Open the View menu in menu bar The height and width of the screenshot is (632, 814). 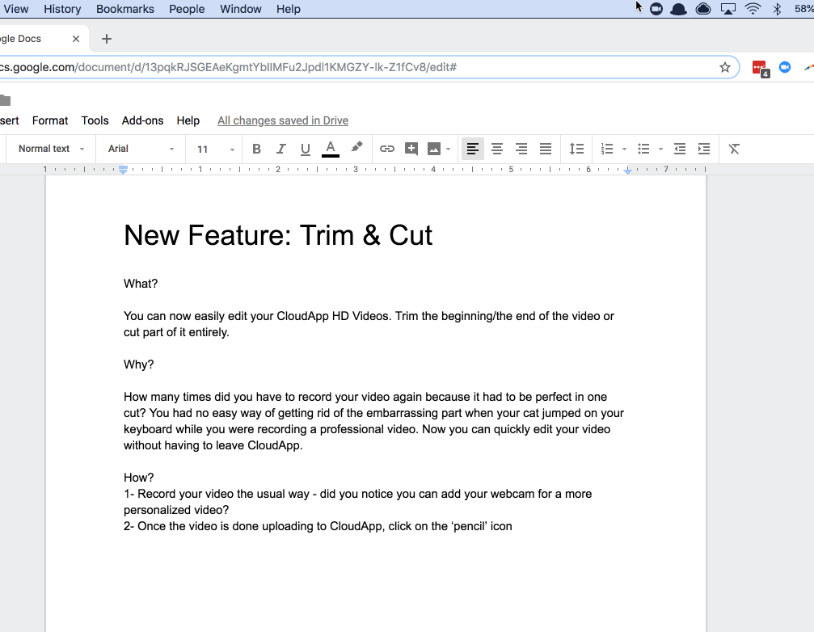[15, 9]
